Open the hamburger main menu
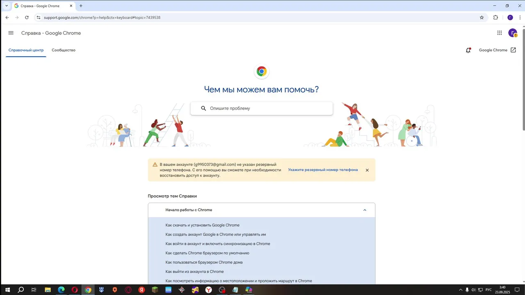Screen dimensions: 525x295 pos(11,33)
